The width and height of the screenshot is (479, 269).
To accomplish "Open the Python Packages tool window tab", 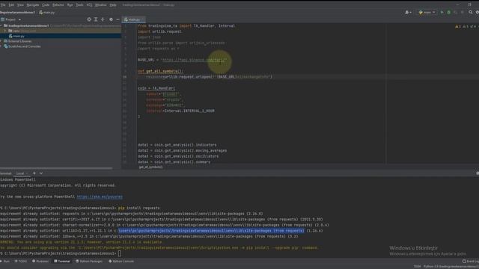I will tap(89, 262).
